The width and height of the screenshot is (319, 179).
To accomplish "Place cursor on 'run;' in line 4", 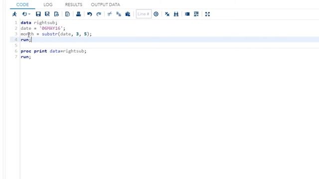I will tap(25, 40).
